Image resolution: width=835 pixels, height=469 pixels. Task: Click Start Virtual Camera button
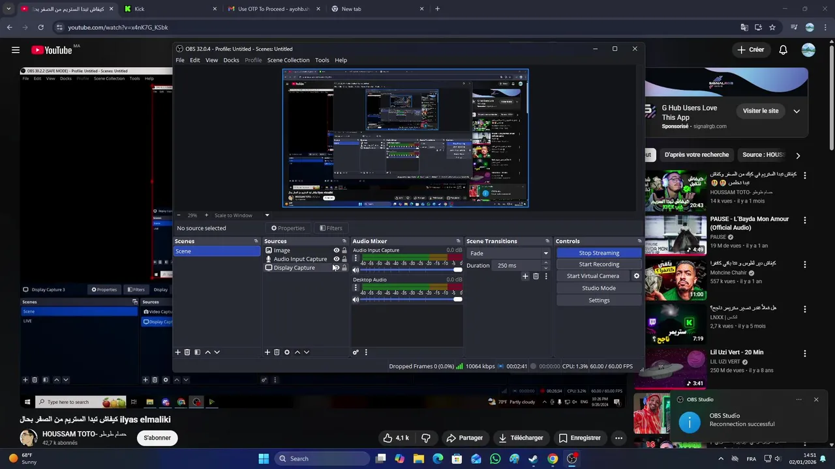click(x=593, y=276)
